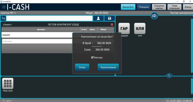Click the magnifier search icon
The width and height of the screenshot is (193, 102).
pyautogui.click(x=169, y=75)
